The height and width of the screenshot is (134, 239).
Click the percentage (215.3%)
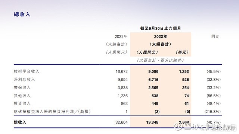pos(212,112)
